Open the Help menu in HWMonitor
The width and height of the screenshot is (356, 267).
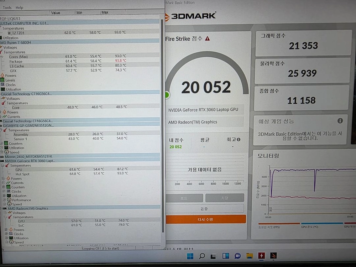tap(19, 7)
